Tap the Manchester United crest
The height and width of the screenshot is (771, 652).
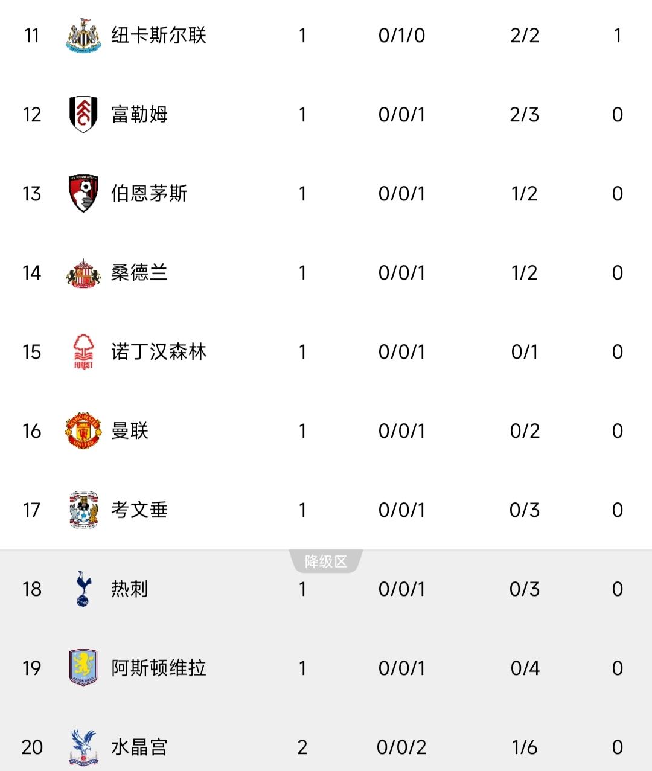pos(83,430)
